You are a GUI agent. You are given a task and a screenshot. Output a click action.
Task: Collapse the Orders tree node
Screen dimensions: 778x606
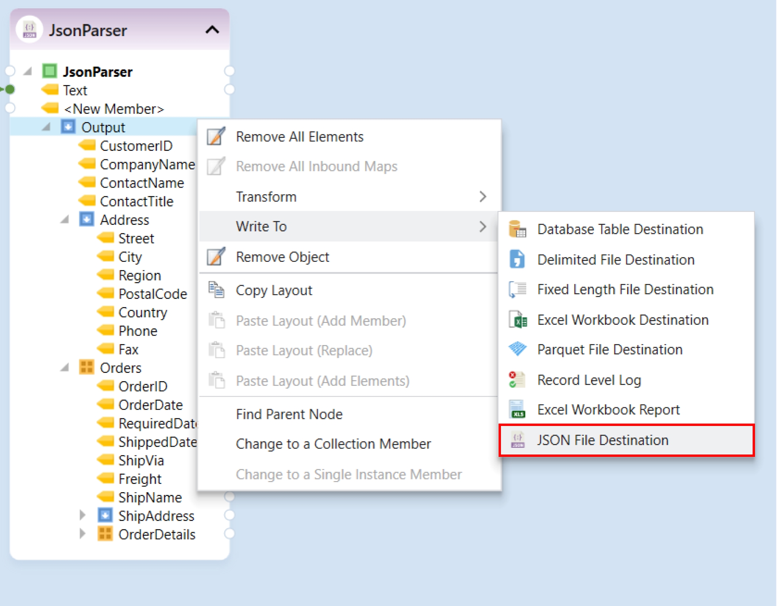tap(64, 368)
